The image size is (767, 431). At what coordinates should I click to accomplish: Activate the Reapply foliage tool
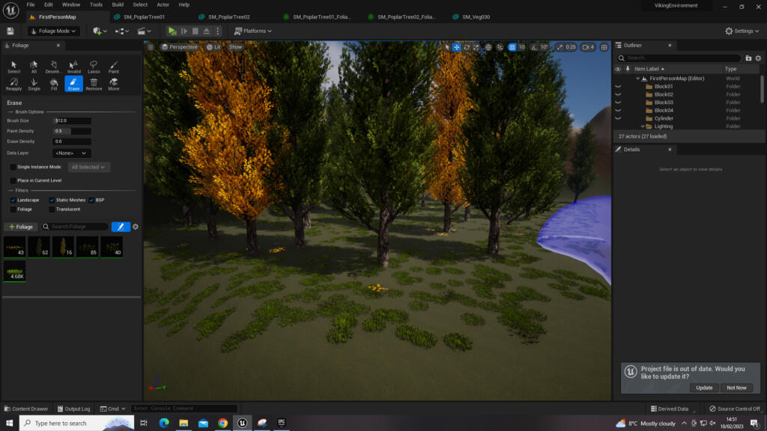click(x=13, y=84)
